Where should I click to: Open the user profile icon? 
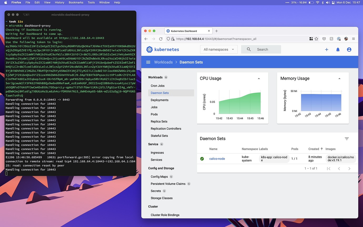[x=349, y=49]
